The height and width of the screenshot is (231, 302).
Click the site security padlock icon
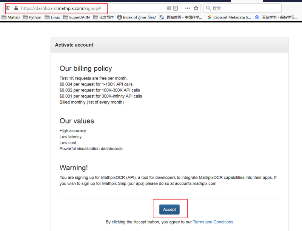pyautogui.click(x=16, y=8)
